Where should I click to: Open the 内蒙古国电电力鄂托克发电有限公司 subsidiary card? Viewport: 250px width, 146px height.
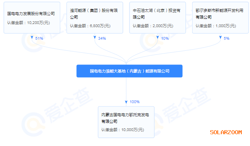point(126,122)
